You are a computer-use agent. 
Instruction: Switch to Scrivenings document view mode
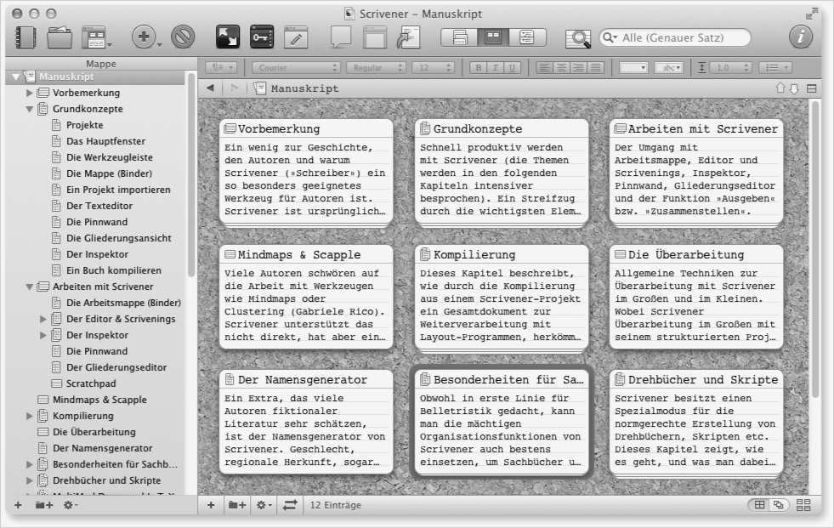pos(459,37)
